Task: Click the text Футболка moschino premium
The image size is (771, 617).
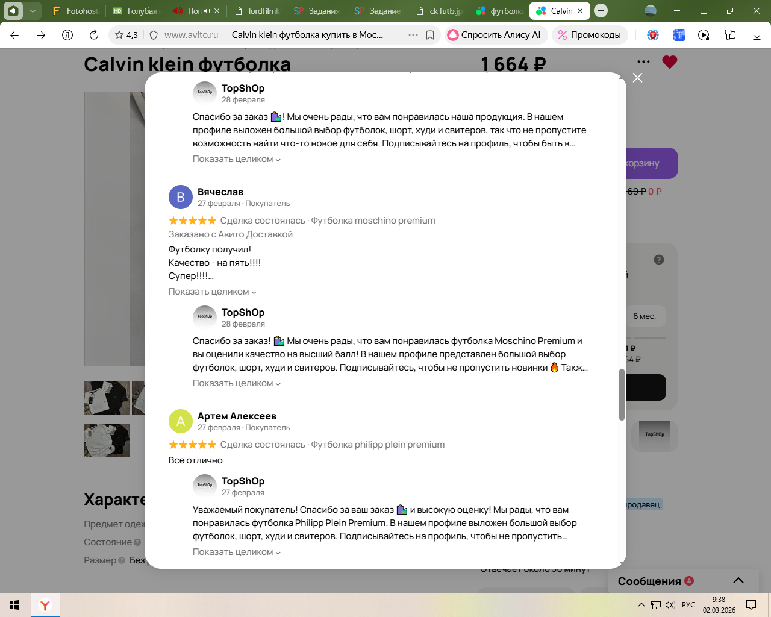Action: (x=373, y=221)
